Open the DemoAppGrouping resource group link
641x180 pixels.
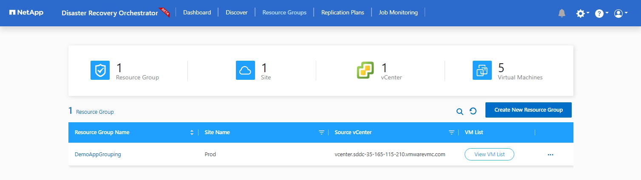coord(98,155)
